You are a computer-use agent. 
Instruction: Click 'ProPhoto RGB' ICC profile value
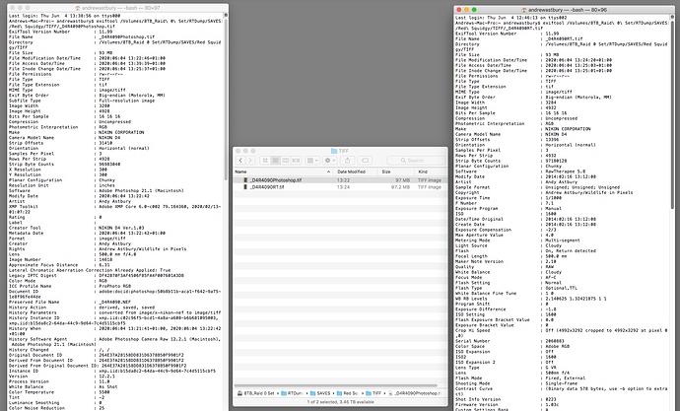[115, 286]
